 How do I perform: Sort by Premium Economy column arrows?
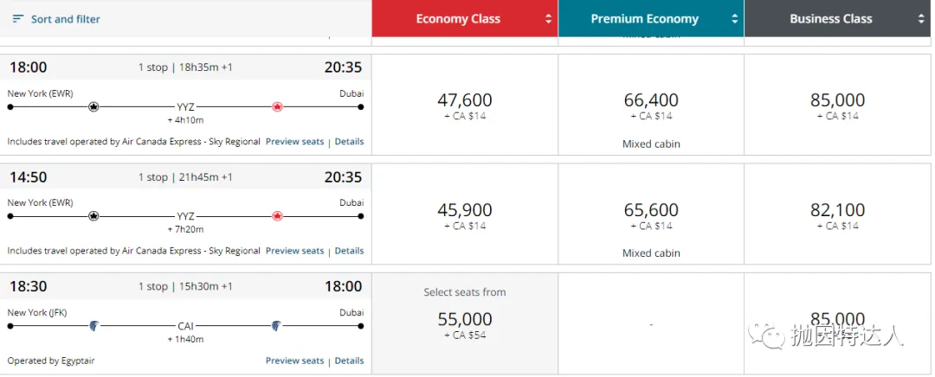click(x=734, y=19)
